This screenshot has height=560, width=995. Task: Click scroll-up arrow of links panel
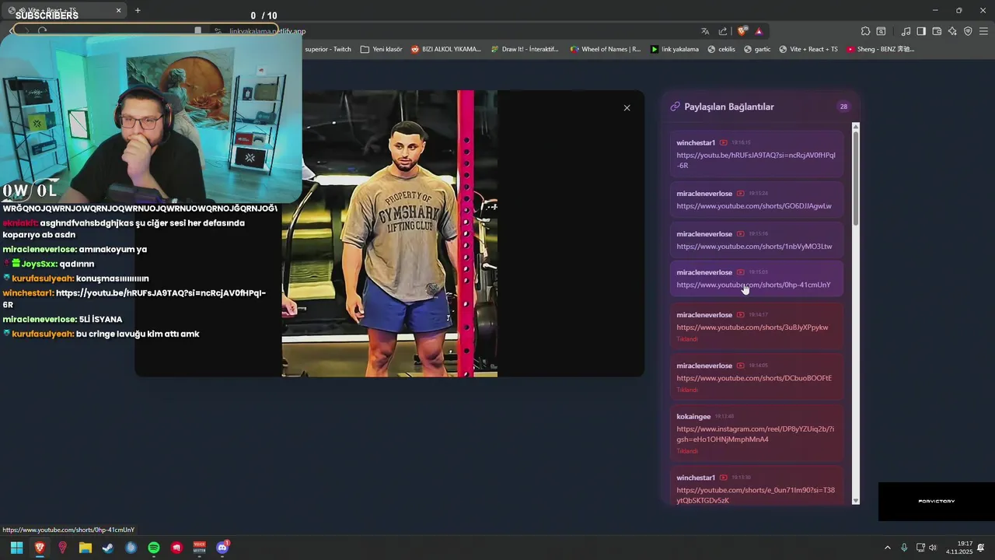click(856, 126)
